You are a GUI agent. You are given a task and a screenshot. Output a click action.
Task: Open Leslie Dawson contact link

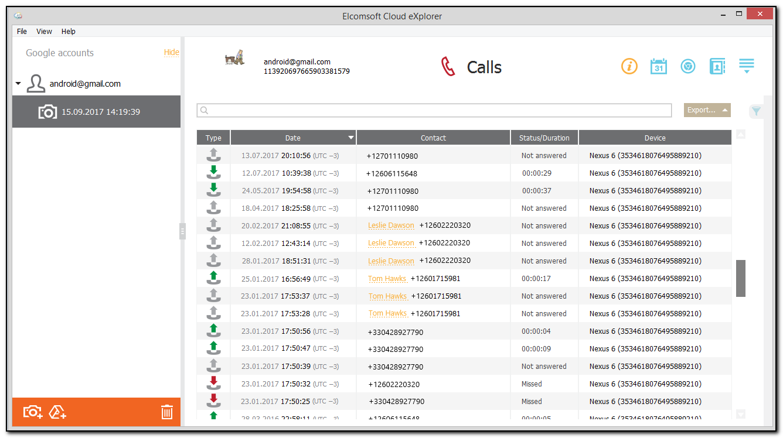pyautogui.click(x=391, y=225)
